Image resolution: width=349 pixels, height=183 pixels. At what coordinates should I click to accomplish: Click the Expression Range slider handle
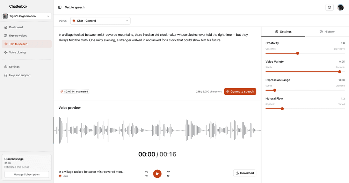tap(275, 90)
